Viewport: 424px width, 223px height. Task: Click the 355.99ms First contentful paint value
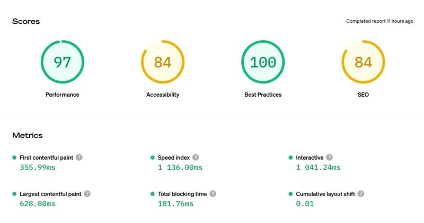[x=37, y=168]
